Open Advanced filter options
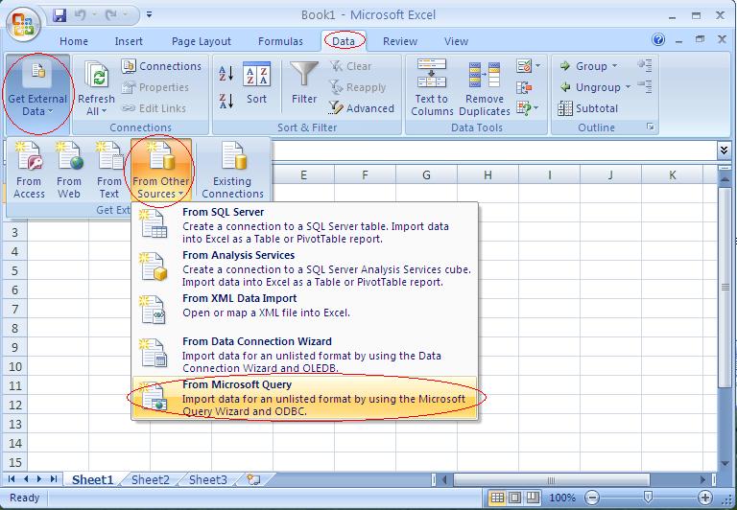 coord(362,108)
